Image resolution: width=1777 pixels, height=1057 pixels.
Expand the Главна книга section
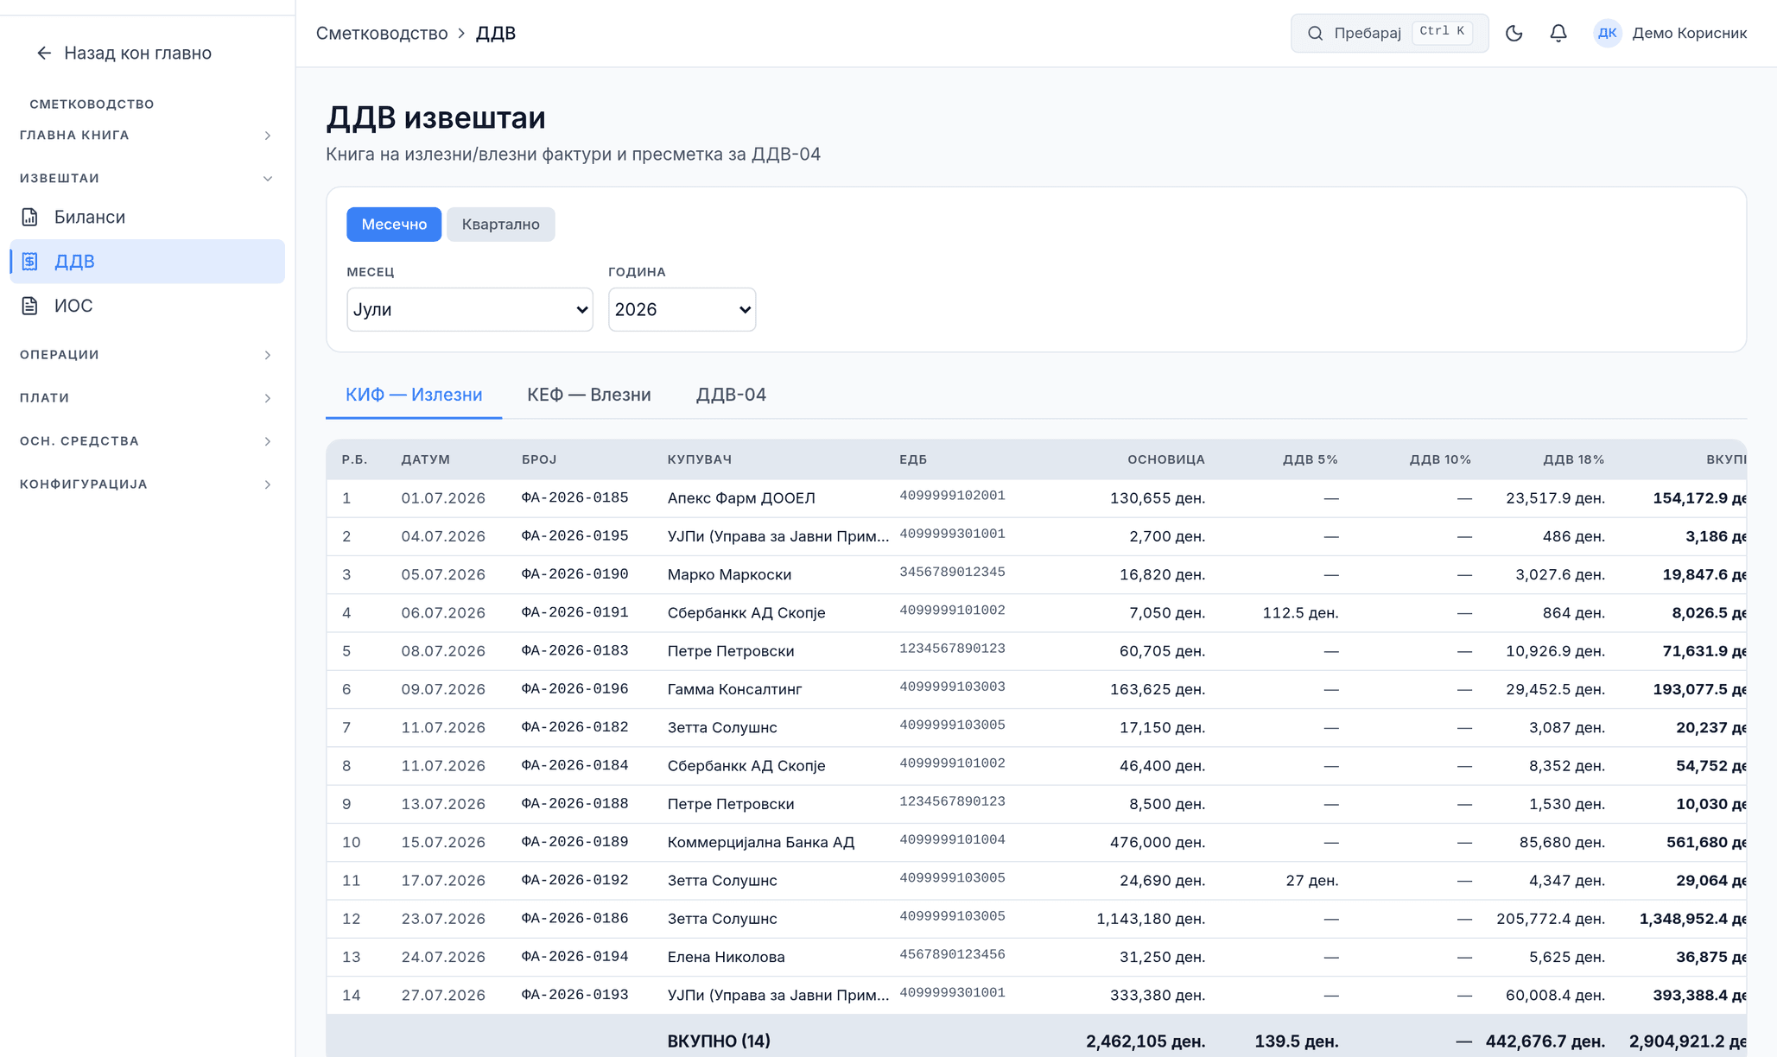[147, 136]
